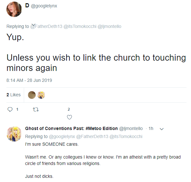Open @FatherDeth13 mention in the reply
The width and height of the screenshot is (191, 182).
point(92,136)
